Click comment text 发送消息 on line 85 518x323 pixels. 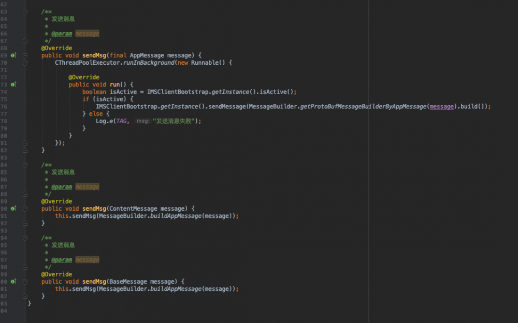click(x=63, y=172)
